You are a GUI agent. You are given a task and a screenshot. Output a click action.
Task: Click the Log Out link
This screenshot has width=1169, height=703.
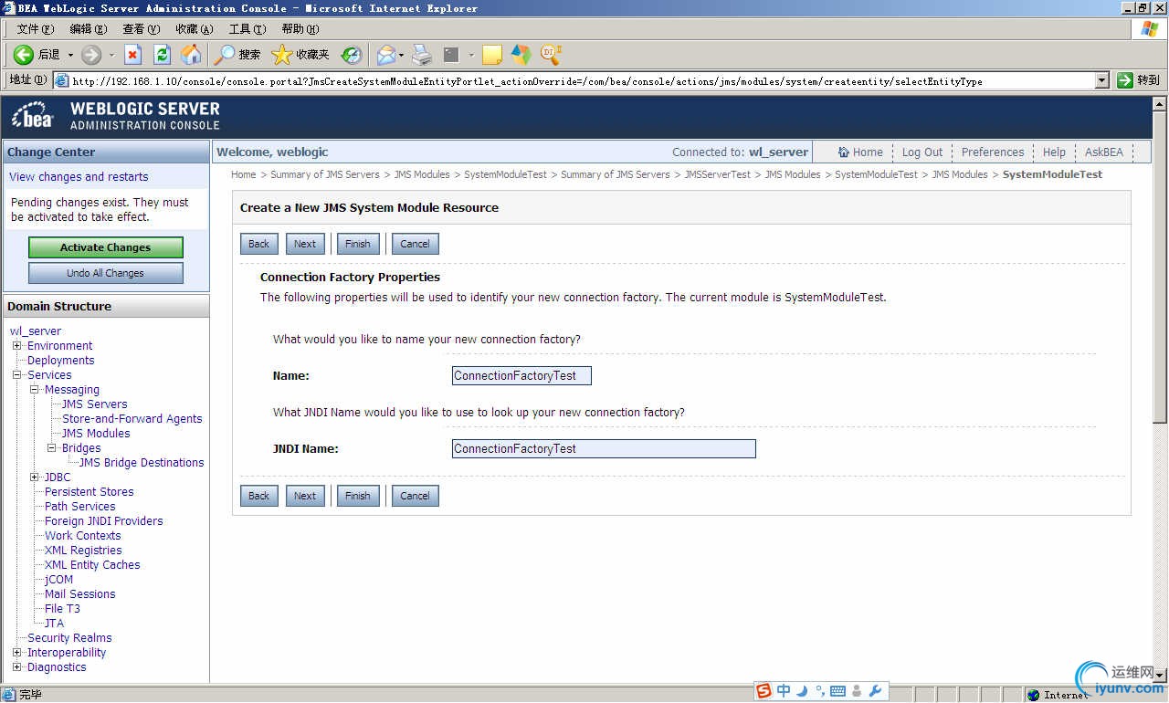[x=922, y=152]
